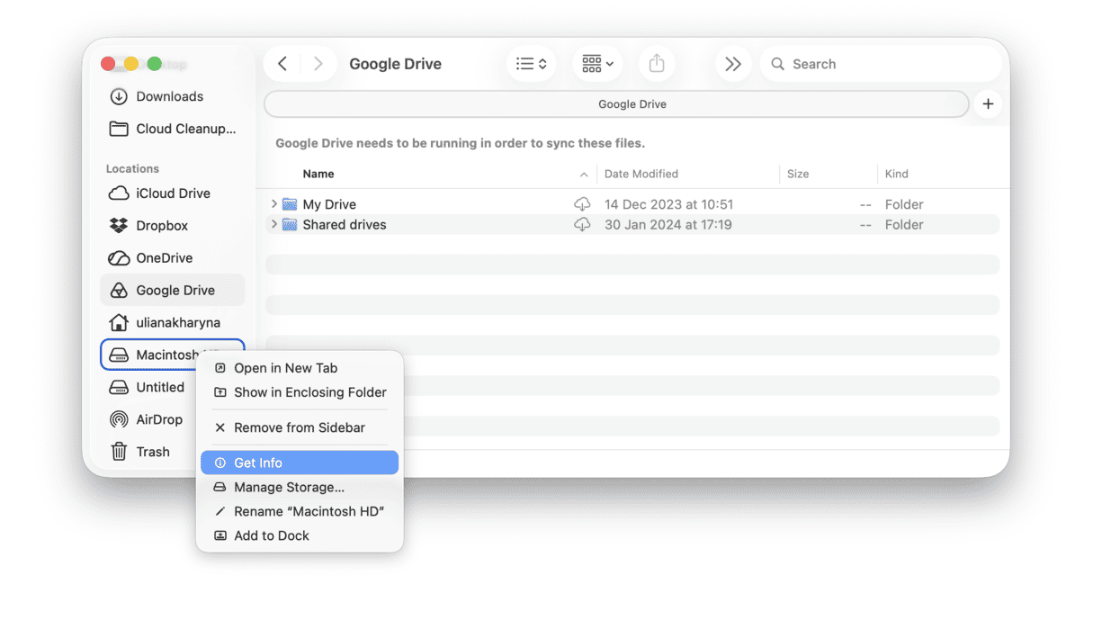The height and width of the screenshot is (620, 1093).
Task: Click Kind Folder in My Drive row
Action: pyautogui.click(x=904, y=204)
